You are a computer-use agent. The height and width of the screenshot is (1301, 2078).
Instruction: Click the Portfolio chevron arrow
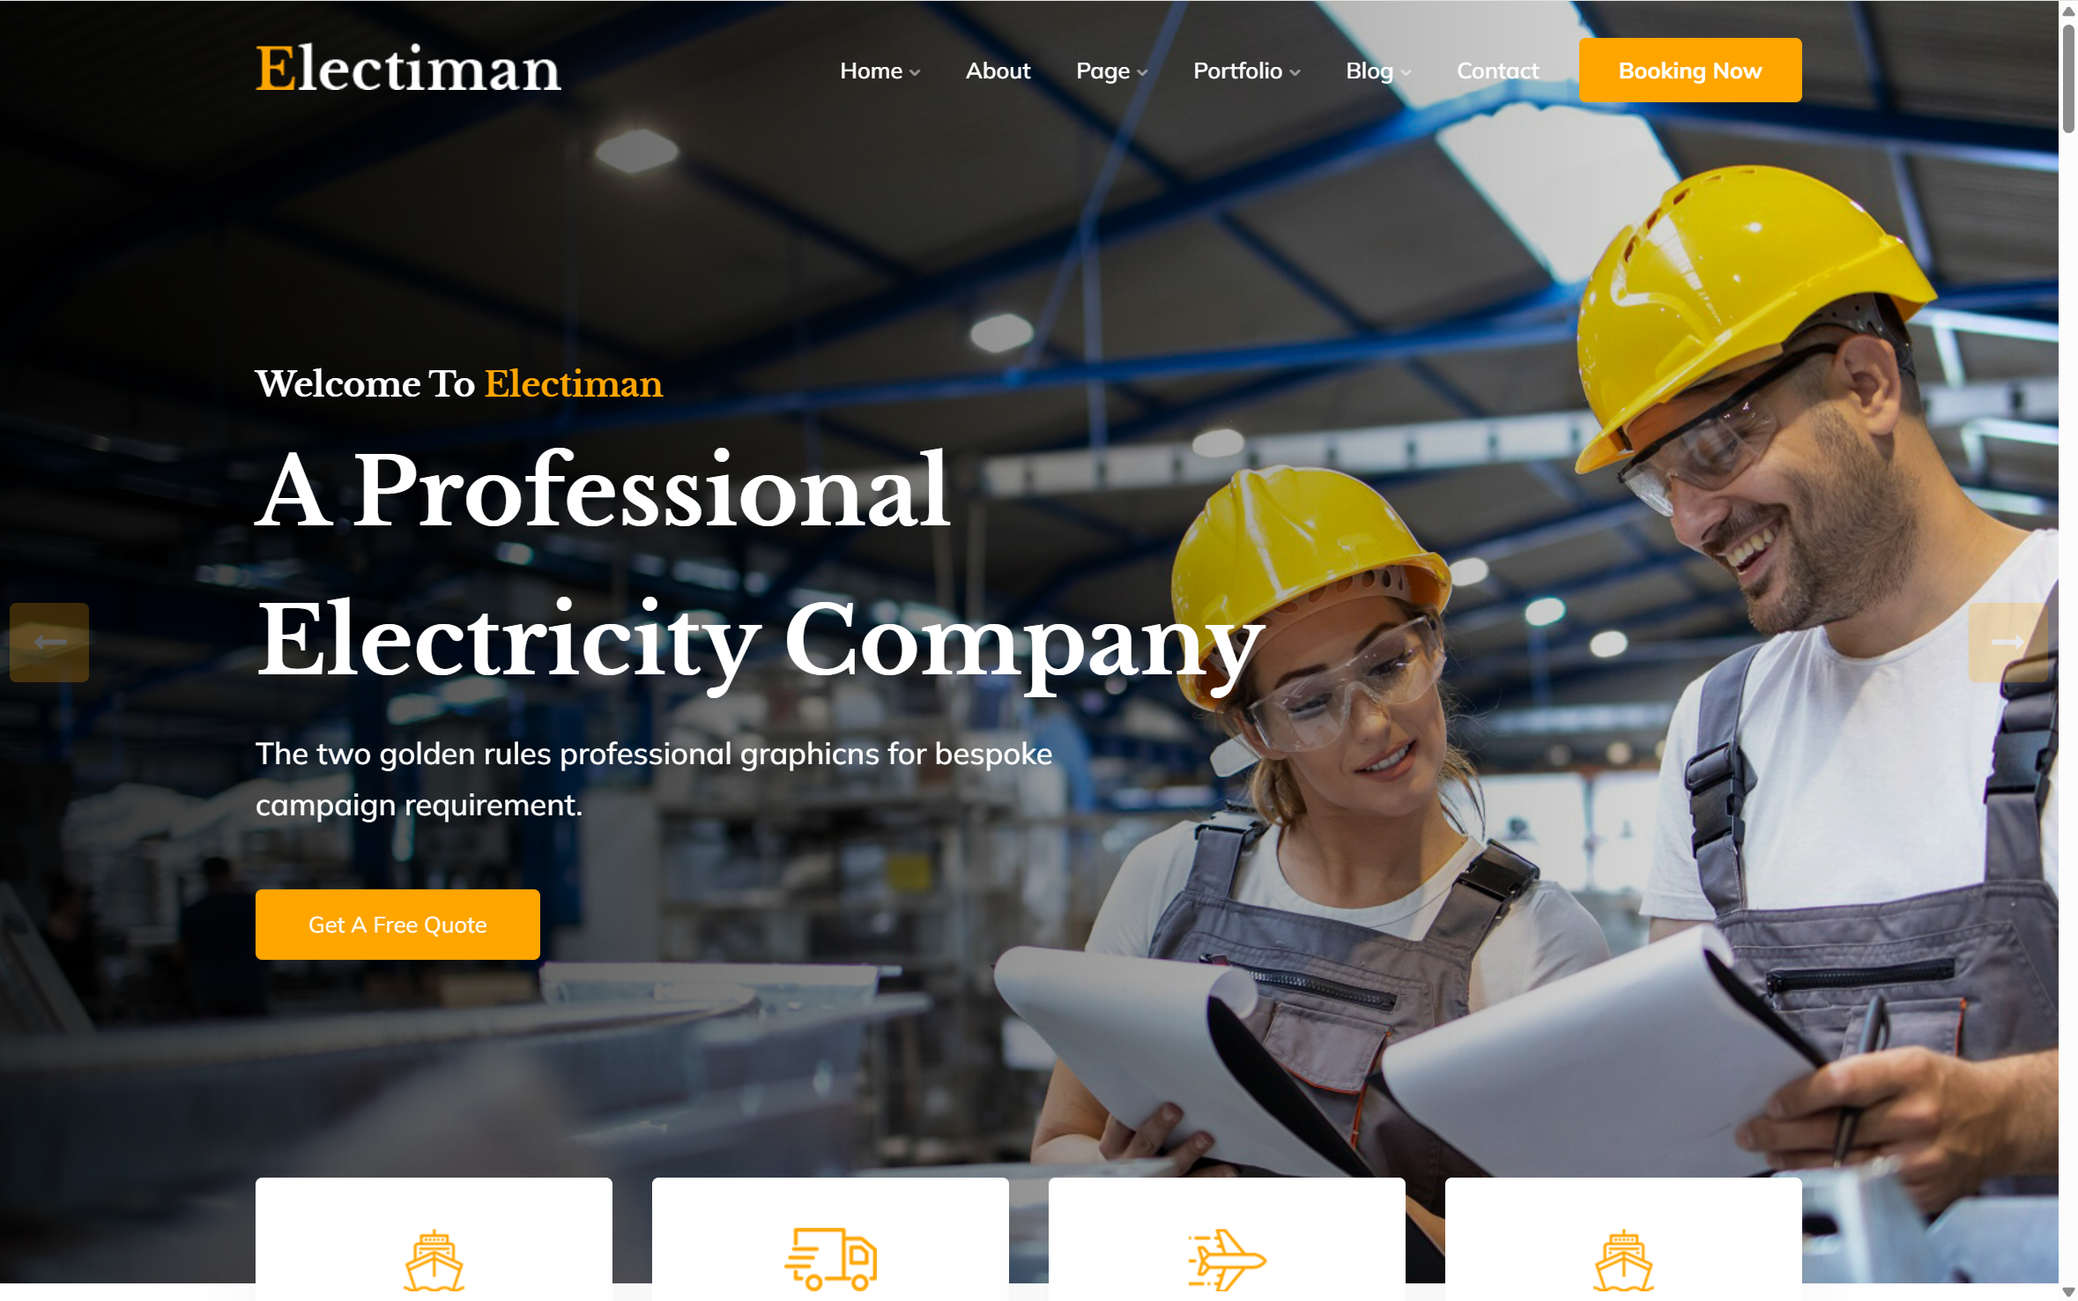1295,72
